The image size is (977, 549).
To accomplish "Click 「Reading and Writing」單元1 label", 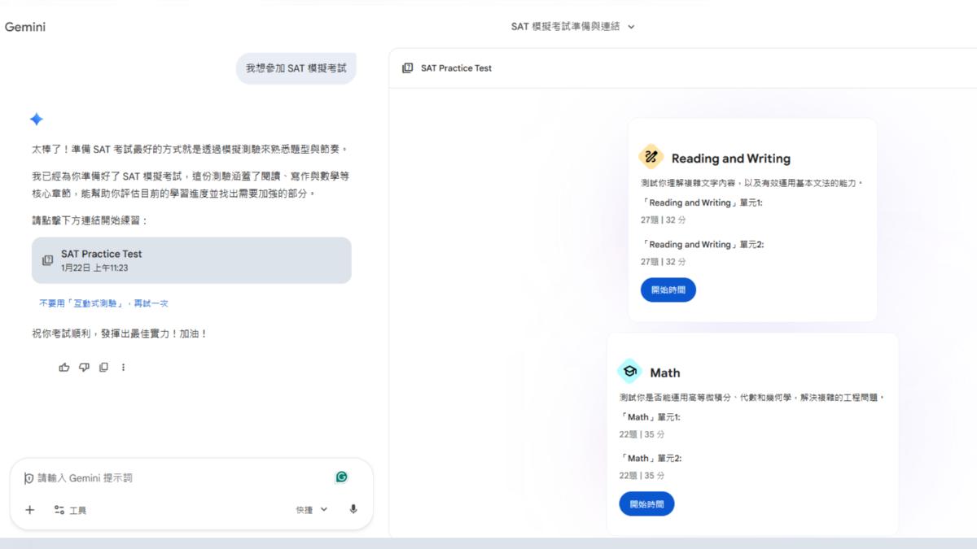I will pyautogui.click(x=702, y=203).
